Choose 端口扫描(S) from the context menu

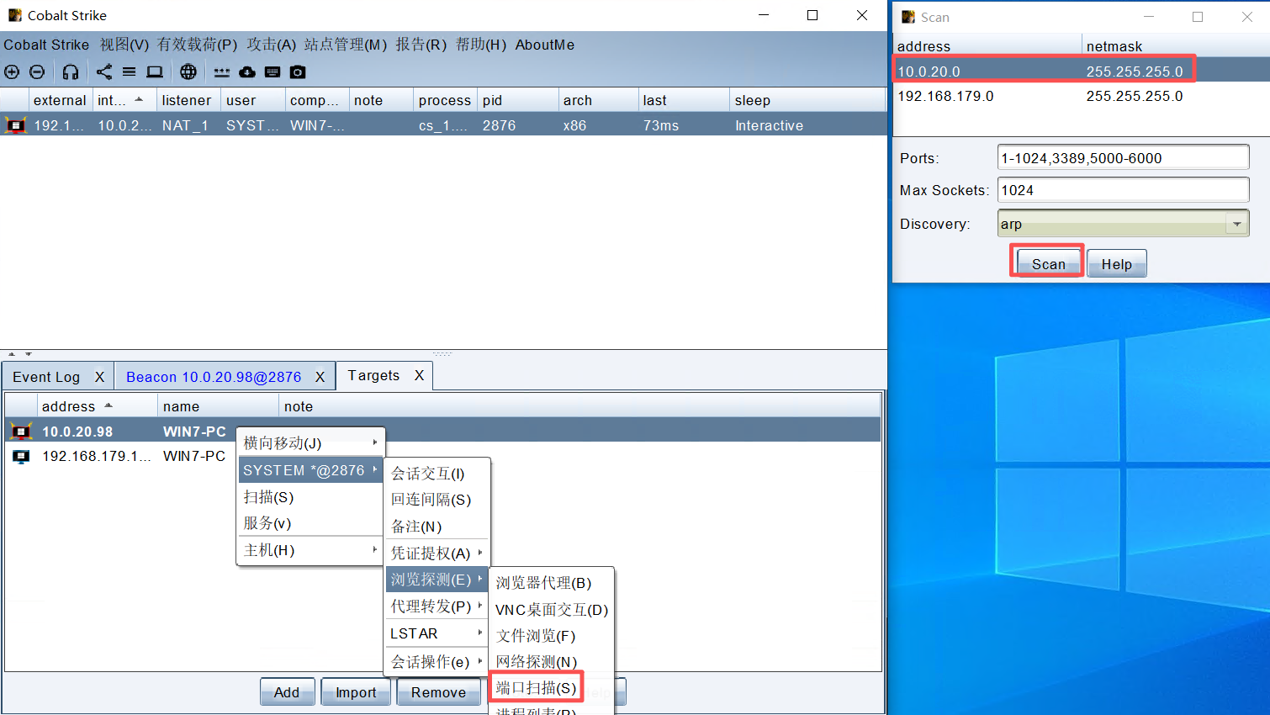tap(536, 688)
